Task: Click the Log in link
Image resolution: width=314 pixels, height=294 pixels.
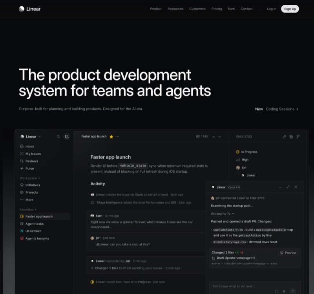Action: click(271, 9)
